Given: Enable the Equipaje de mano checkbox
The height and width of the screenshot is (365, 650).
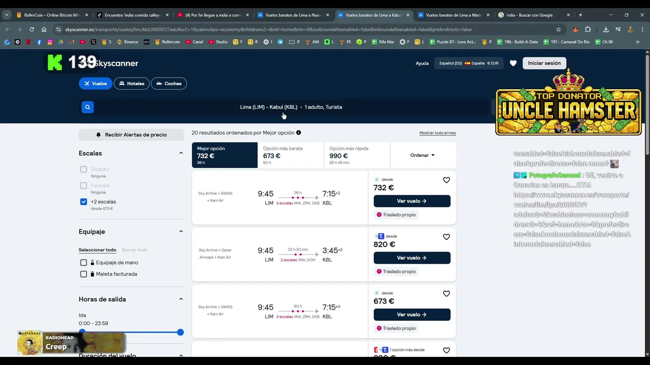Looking at the screenshot, I should click(x=84, y=263).
